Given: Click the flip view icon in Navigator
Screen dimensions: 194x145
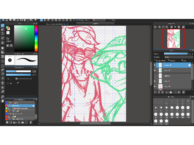Looking at the screenshot, I should (x=183, y=27).
